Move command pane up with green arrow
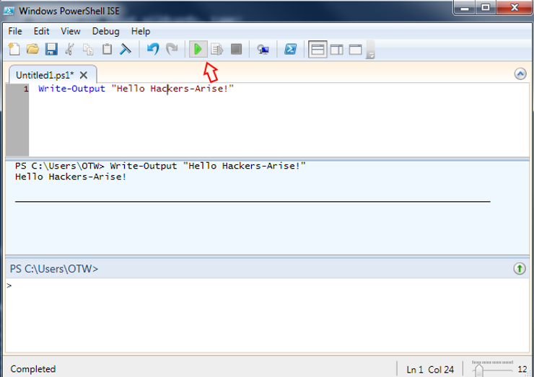Screen dimensions: 534x377 click(520, 268)
